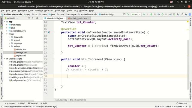
Task: Toggle the Layout Captures side tab
Action: click(1, 61)
